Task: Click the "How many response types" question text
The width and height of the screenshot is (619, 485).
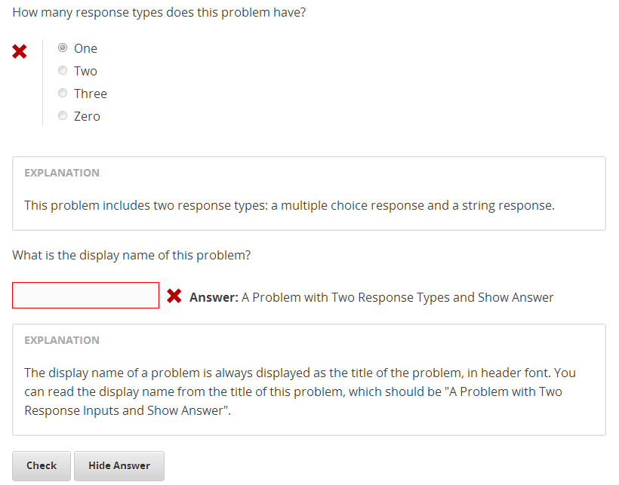Action: tap(159, 13)
